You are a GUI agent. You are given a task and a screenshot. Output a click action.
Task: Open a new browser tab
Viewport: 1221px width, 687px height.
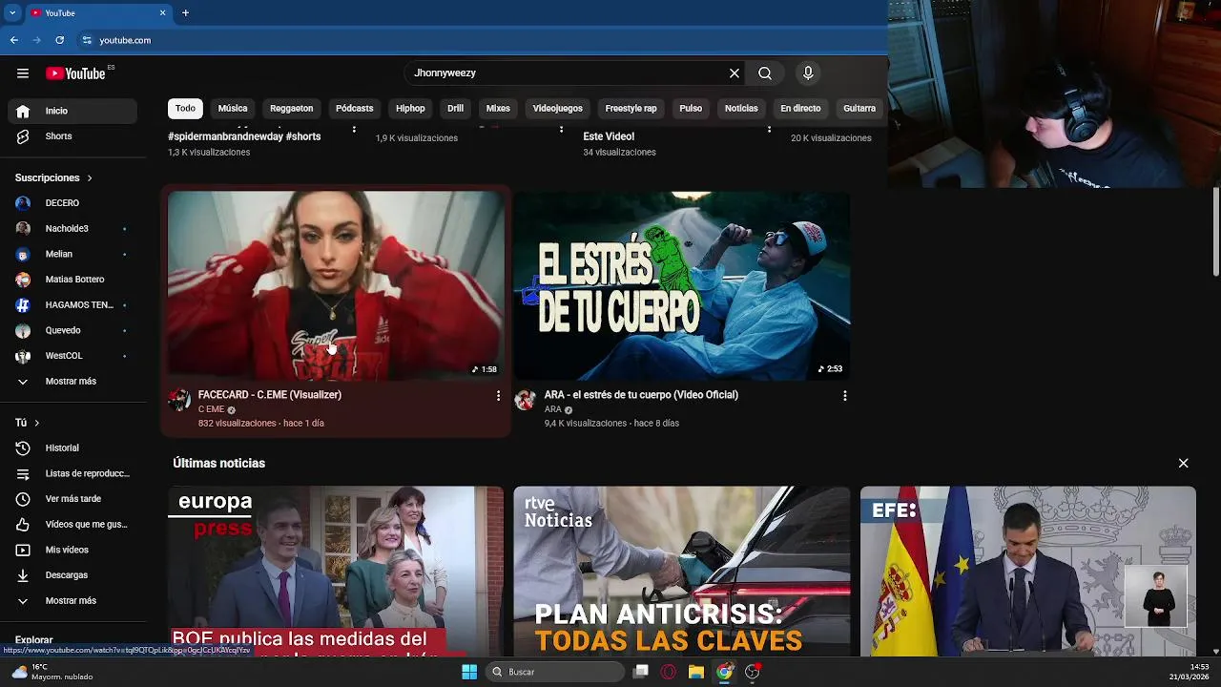pyautogui.click(x=185, y=12)
